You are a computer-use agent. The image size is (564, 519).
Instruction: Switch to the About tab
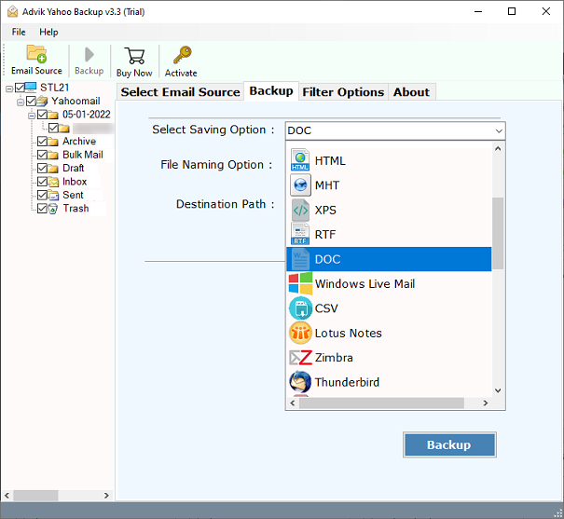411,92
